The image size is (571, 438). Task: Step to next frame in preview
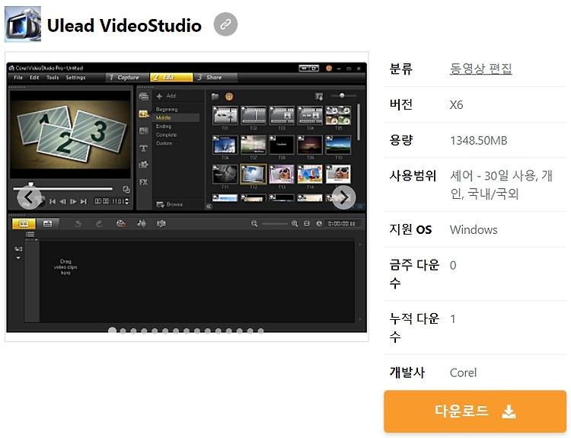[x=73, y=201]
